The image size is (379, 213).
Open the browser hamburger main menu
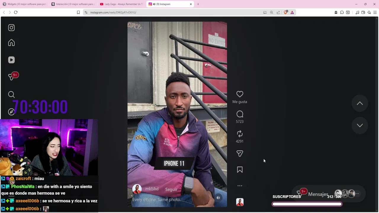tap(375, 12)
